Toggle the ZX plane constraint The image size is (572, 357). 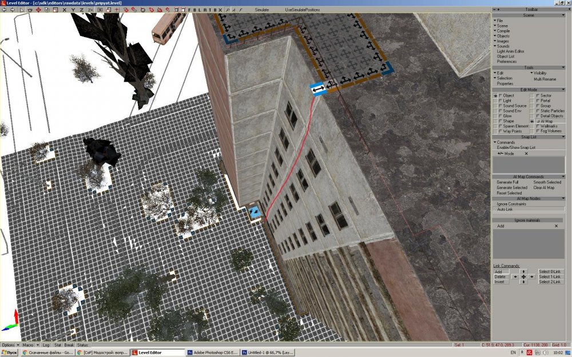(90, 10)
